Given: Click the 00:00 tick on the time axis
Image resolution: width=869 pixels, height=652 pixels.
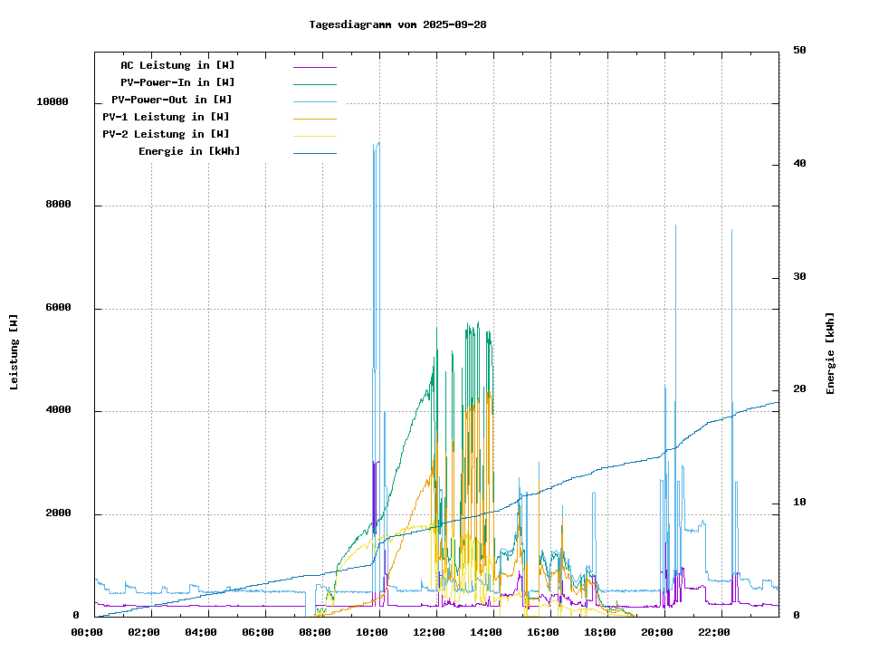Looking at the screenshot, I should 88,632.
